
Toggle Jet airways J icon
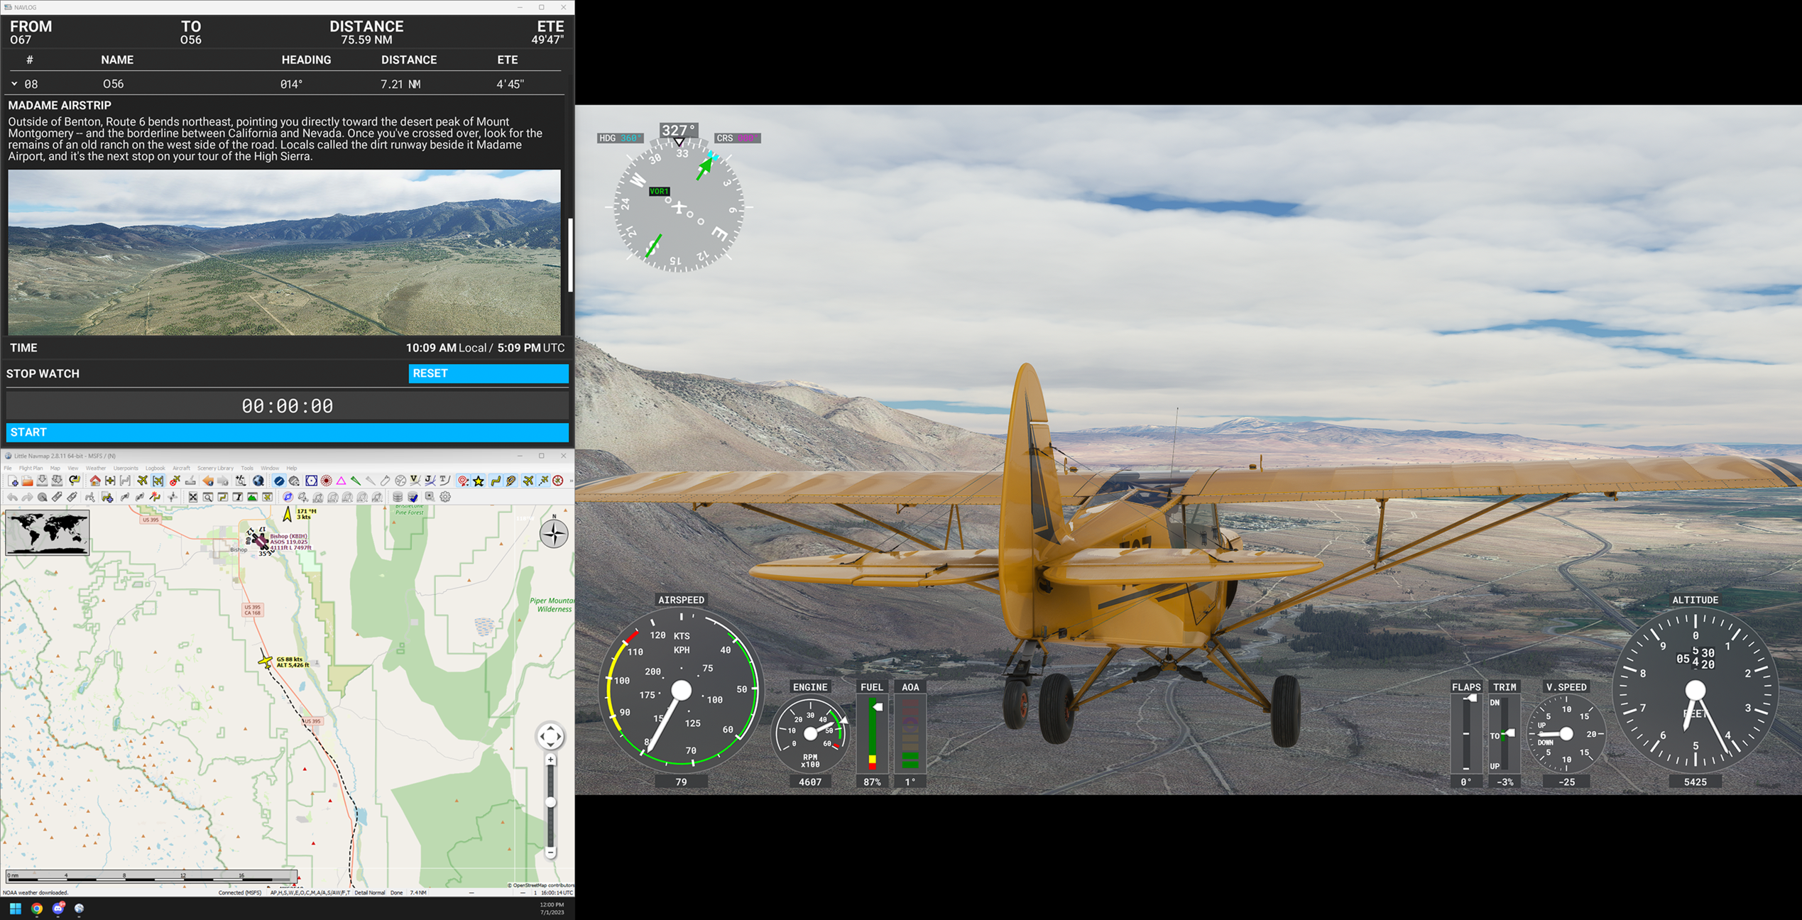click(430, 481)
